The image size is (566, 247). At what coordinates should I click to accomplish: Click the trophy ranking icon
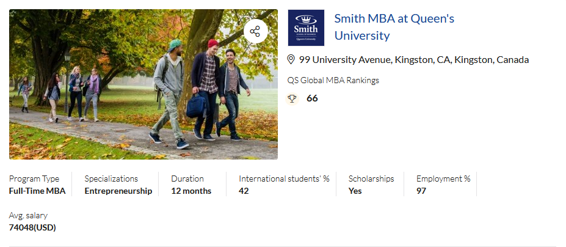click(292, 98)
